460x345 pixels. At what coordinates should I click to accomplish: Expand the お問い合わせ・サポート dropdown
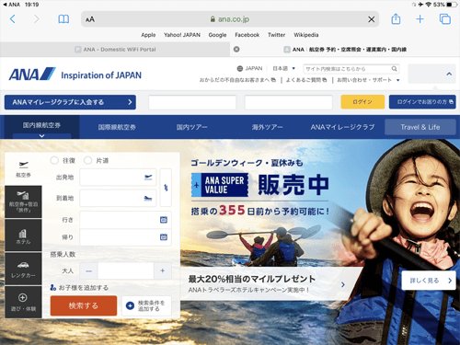tap(368, 80)
